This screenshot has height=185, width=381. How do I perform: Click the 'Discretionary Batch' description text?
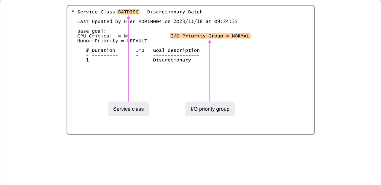pos(175,12)
